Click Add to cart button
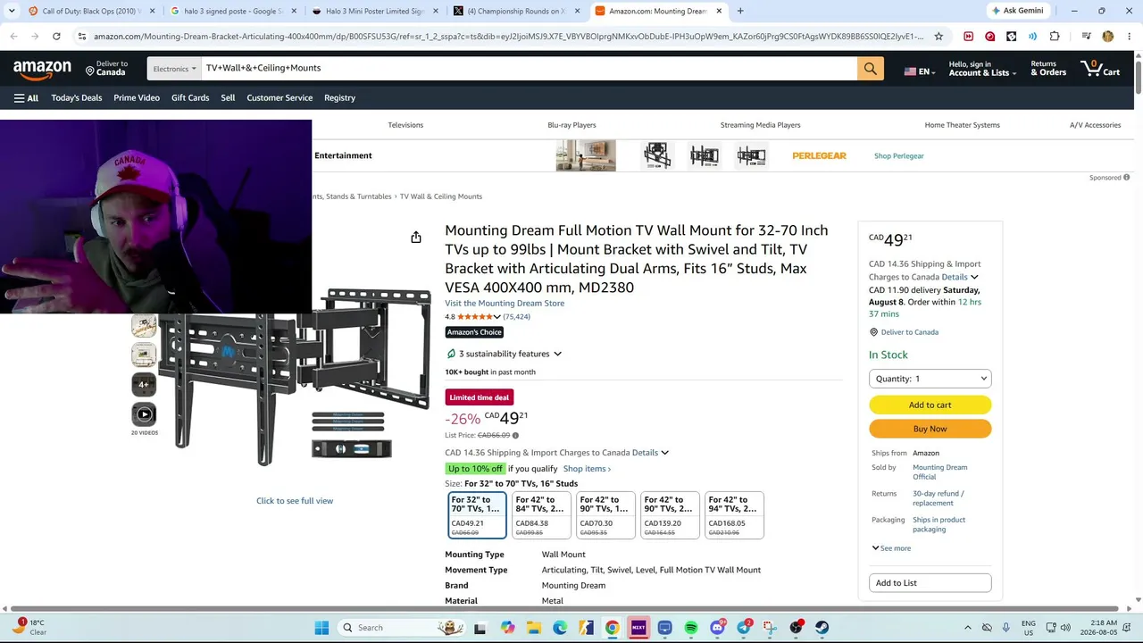This screenshot has height=643, width=1143. coord(930,405)
